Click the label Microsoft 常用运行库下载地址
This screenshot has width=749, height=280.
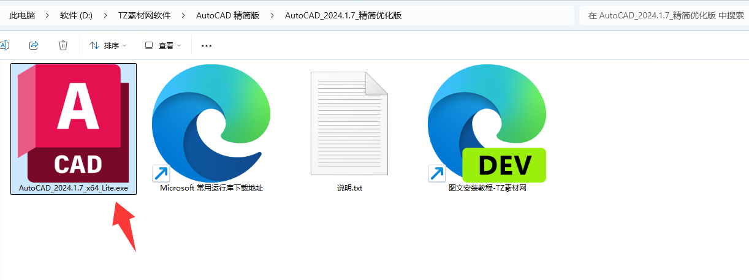tap(211, 188)
